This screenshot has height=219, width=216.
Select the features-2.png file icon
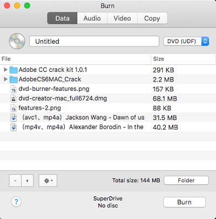point(13,108)
